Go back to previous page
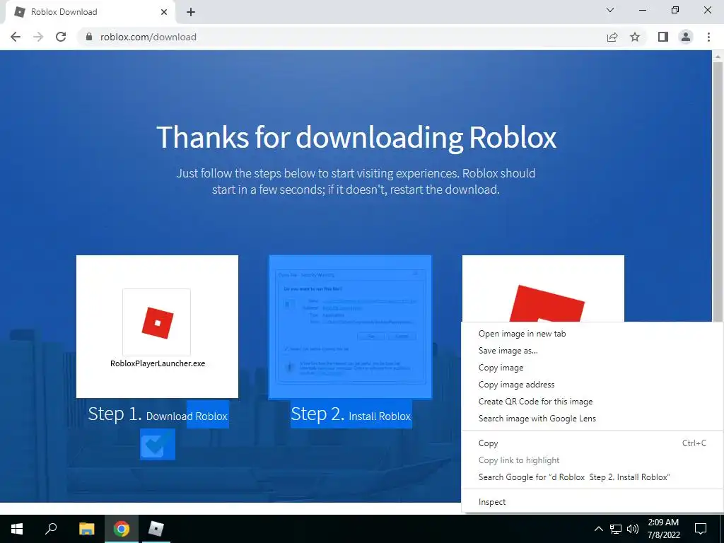 click(x=16, y=37)
